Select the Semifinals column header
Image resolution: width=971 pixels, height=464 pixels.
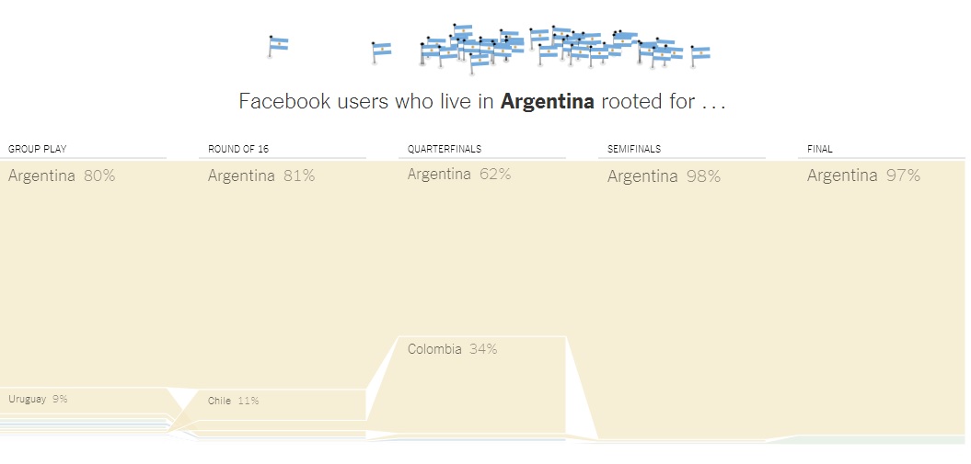click(x=633, y=149)
